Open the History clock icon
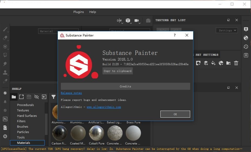The height and width of the screenshot is (152, 251). click(x=246, y=47)
